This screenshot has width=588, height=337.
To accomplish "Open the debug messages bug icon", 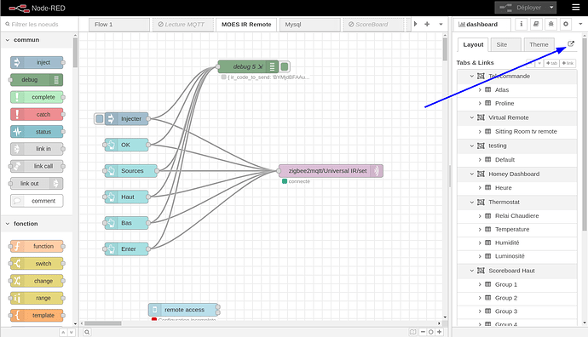I will (x=551, y=25).
